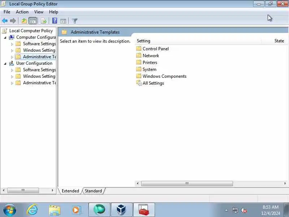This screenshot has width=289, height=217.
Task: Click the Control Panel folder icon
Action: (139, 48)
